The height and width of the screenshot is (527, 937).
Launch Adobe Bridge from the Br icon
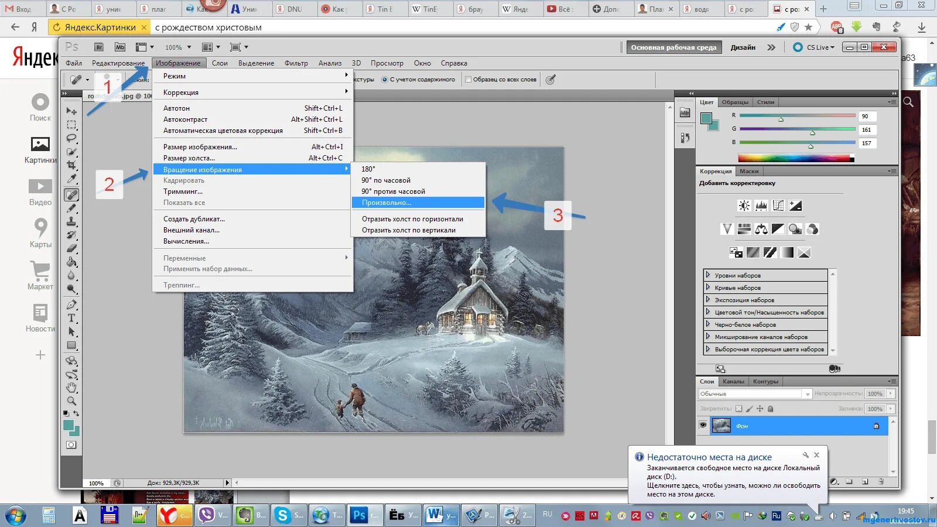[99, 47]
